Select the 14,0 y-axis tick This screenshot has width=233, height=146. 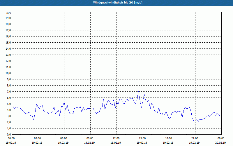pyautogui.click(x=8, y=48)
